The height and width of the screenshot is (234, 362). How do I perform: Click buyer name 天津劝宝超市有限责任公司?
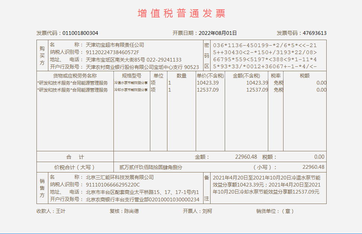[x=115, y=45]
